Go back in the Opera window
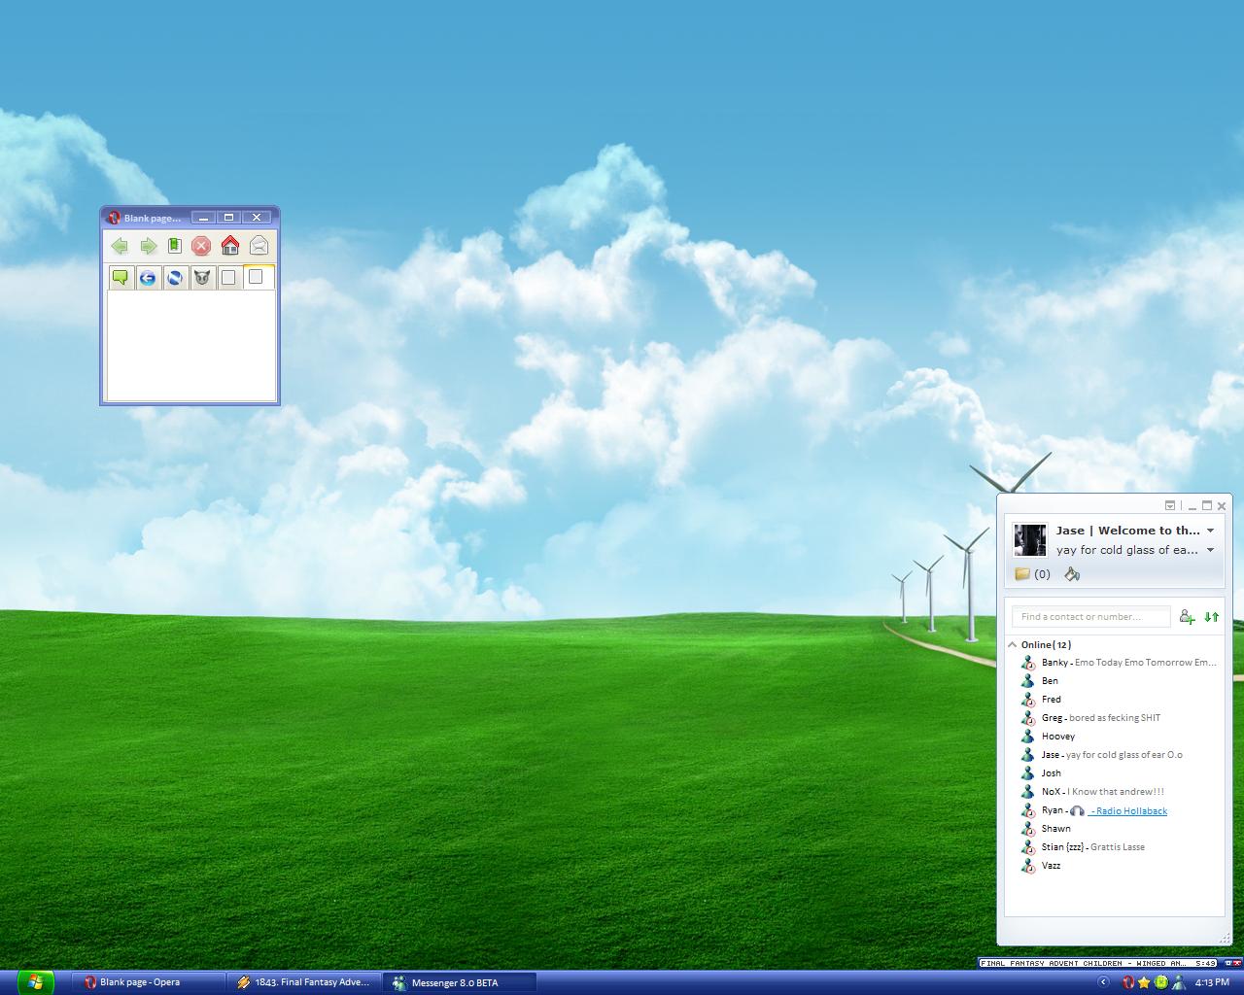 point(120,246)
